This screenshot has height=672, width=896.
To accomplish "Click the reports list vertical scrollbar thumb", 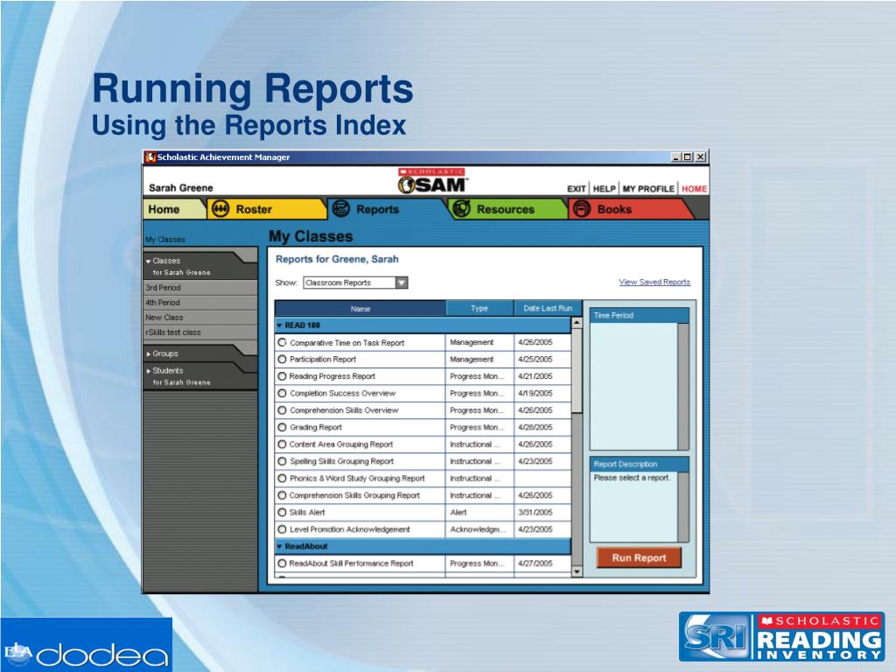I will pos(577,370).
